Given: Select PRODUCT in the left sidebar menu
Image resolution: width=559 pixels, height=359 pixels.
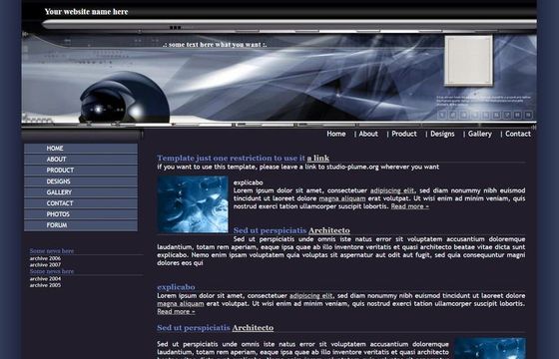Looking at the screenshot, I should coord(81,171).
